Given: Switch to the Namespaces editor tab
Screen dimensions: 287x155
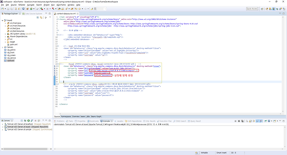Looking at the screenshot, I should [66, 116].
